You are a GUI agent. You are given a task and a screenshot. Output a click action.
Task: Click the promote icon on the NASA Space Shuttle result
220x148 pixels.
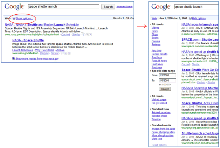(x=65, y=53)
